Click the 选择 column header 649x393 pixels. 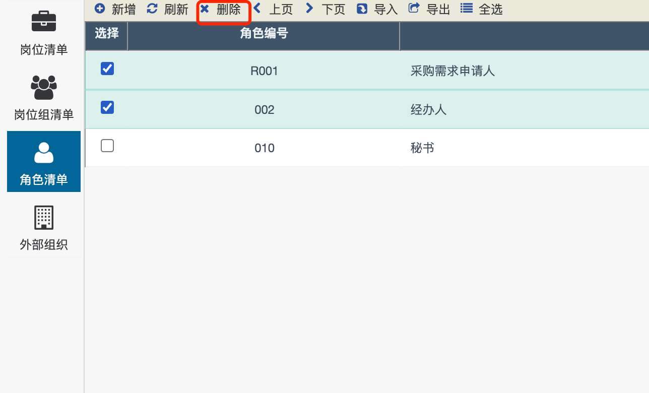tap(107, 34)
